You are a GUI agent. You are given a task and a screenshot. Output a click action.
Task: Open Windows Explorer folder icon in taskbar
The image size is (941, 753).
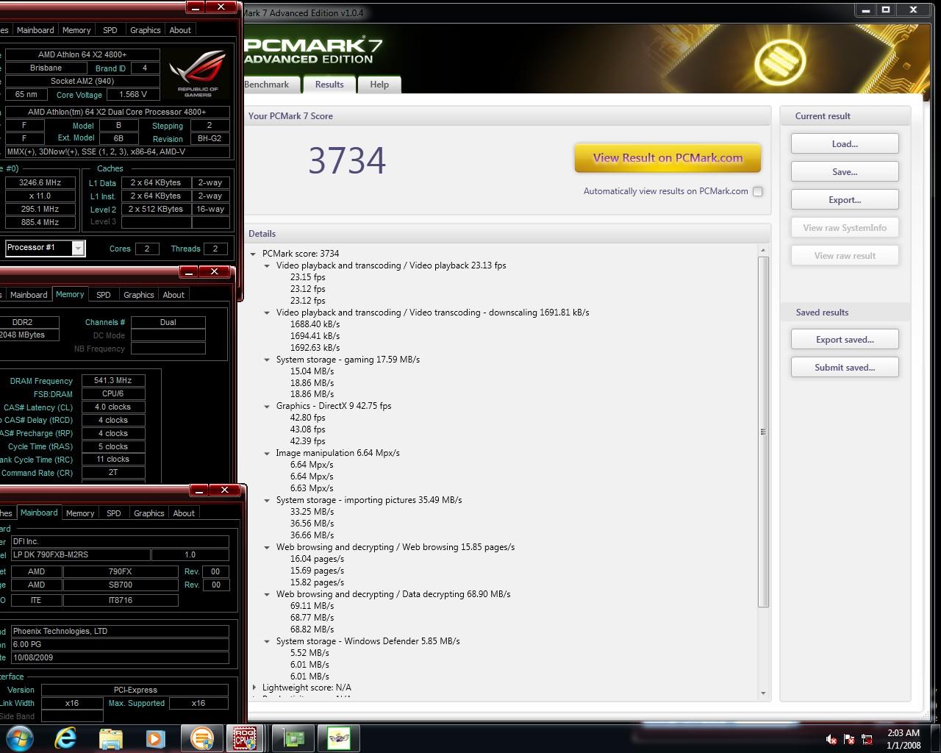tap(110, 738)
